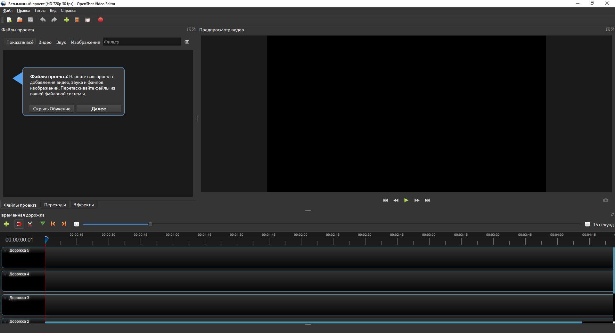
Task: Close the Файлы проекта panel
Action: point(193,29)
